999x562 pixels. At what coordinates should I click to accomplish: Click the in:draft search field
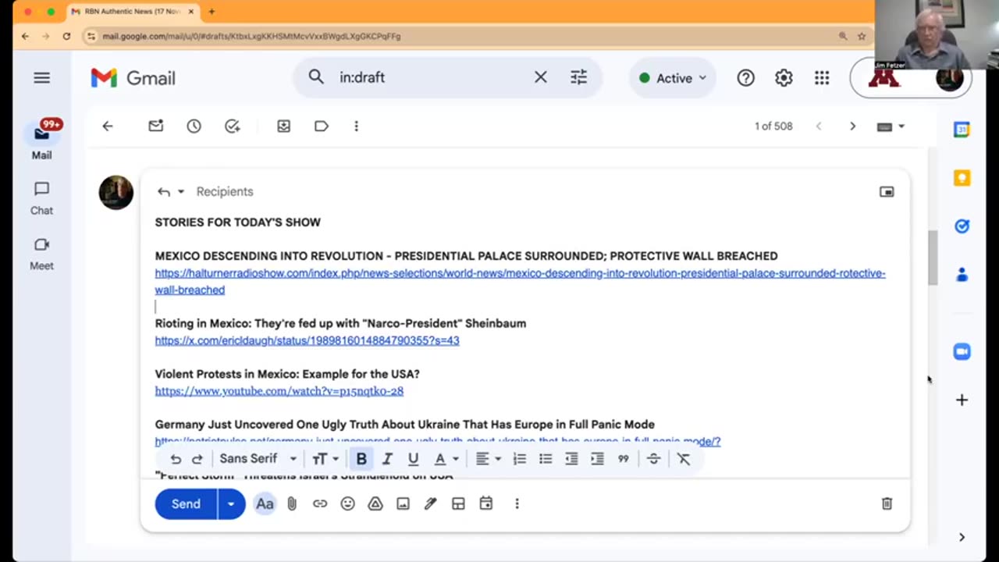429,77
